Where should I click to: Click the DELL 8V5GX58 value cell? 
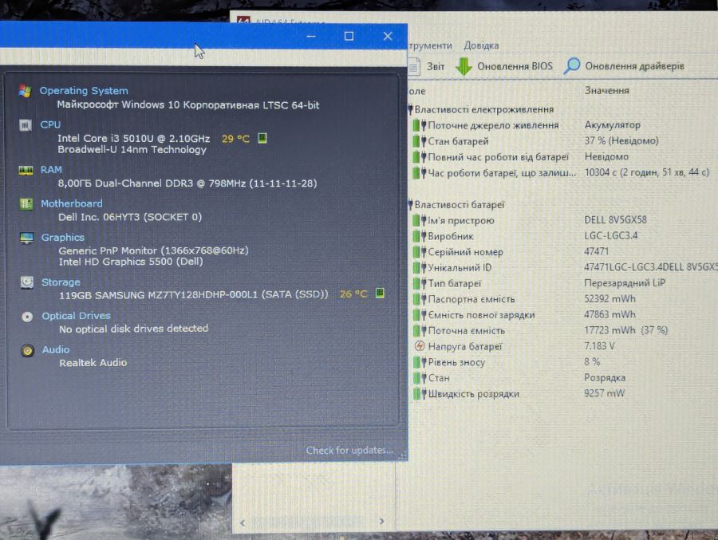[615, 220]
